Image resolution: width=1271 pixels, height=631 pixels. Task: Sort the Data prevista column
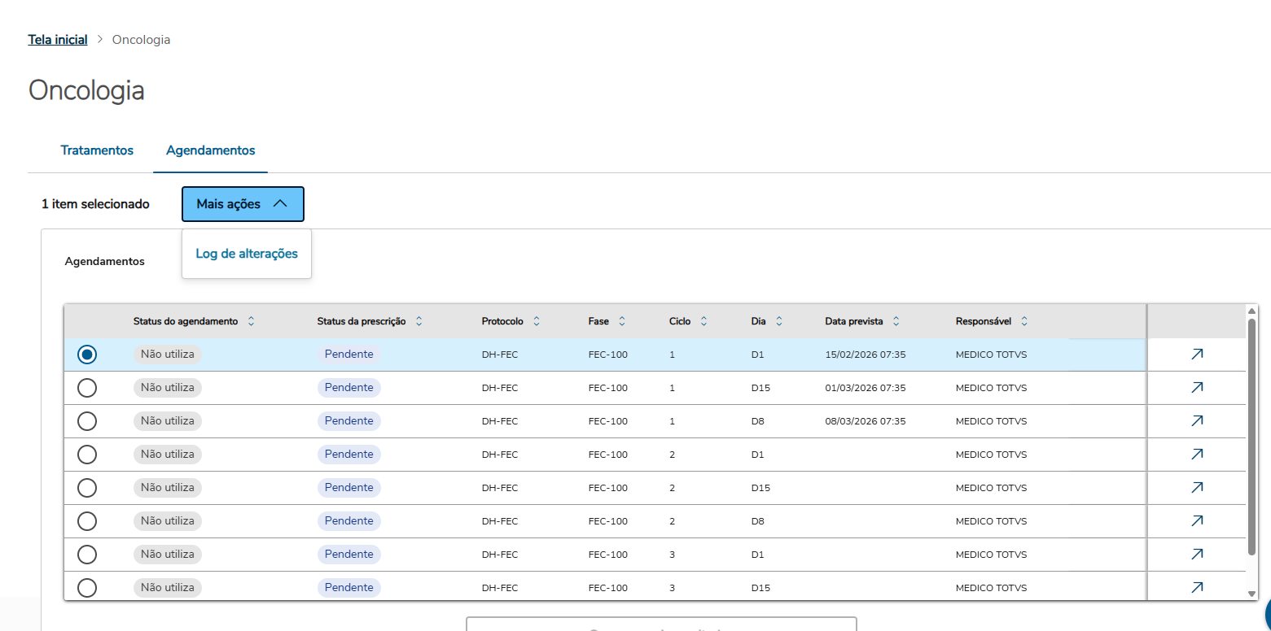[896, 321]
